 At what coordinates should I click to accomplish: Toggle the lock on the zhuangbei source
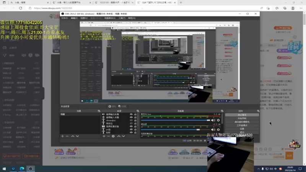135,120
